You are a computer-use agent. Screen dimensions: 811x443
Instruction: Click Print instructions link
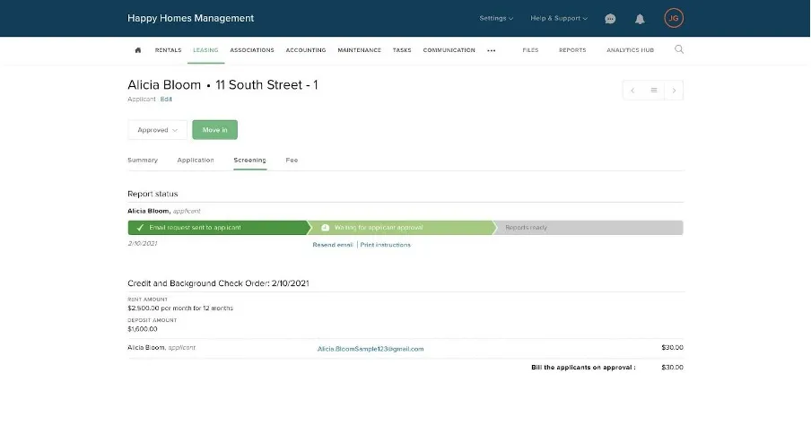click(386, 245)
